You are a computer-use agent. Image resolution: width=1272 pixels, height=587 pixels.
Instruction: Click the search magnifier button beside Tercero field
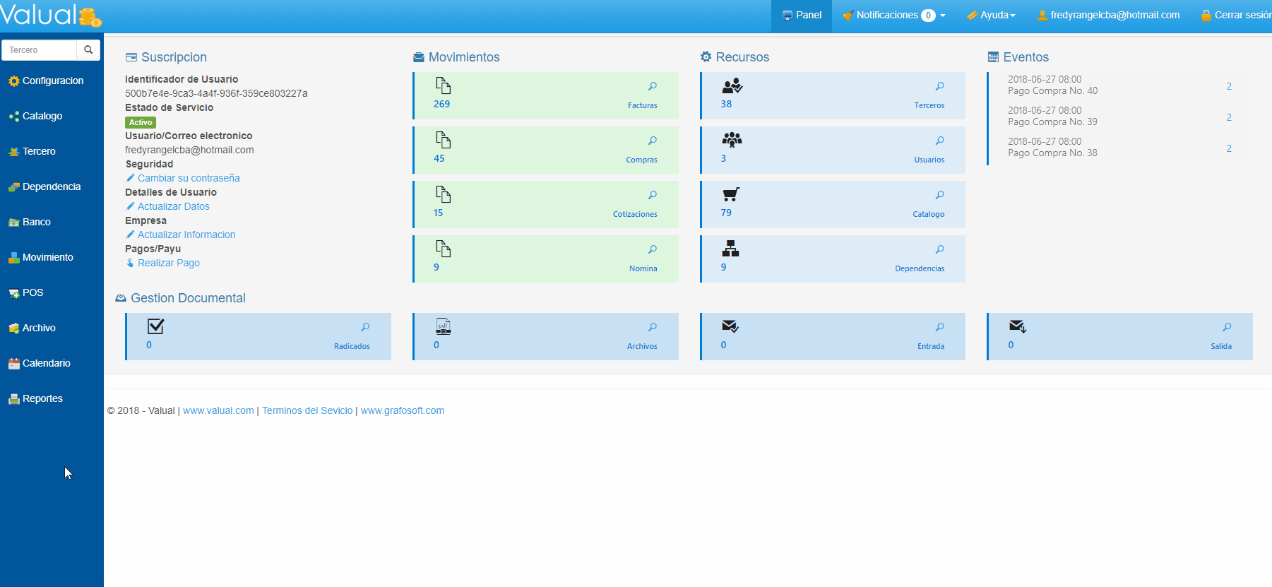[88, 50]
